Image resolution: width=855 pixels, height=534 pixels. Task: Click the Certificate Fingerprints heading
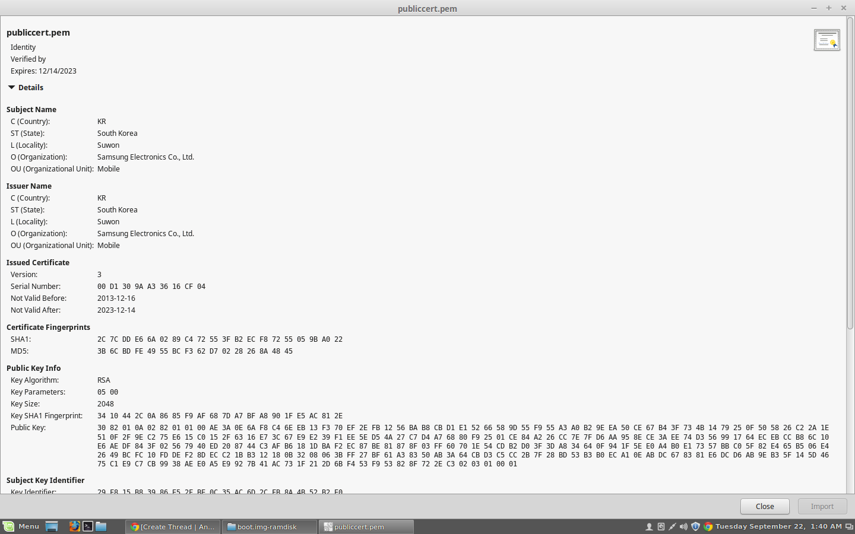click(x=48, y=327)
